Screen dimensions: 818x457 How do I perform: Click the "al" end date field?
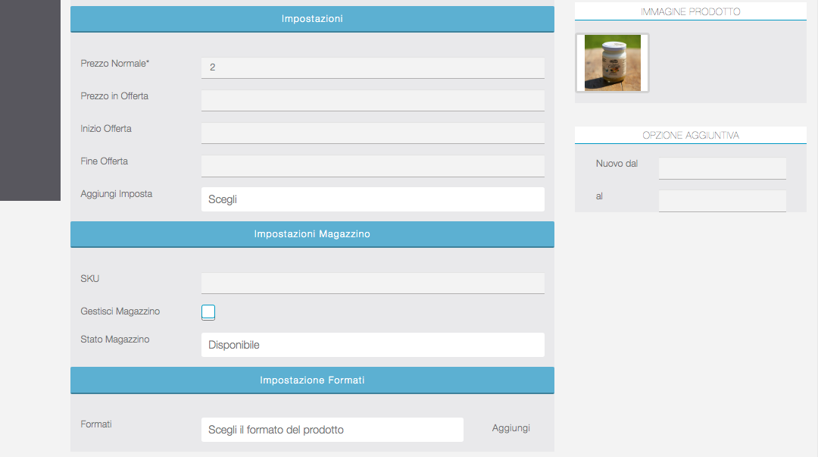(722, 200)
